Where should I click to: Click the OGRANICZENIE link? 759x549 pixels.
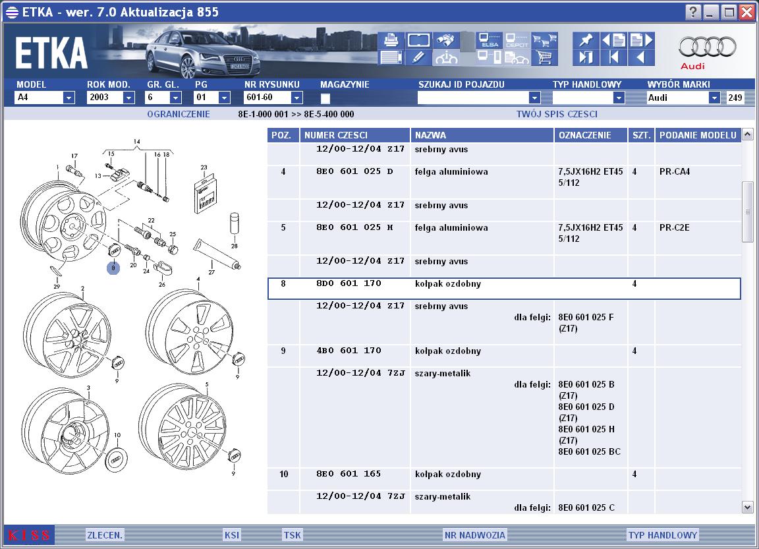[179, 114]
